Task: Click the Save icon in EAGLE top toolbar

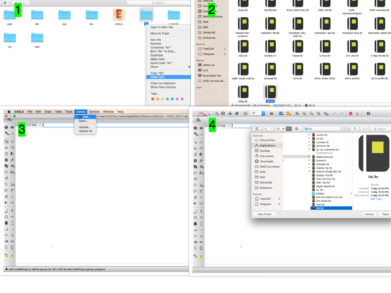Action: (x=223, y=114)
